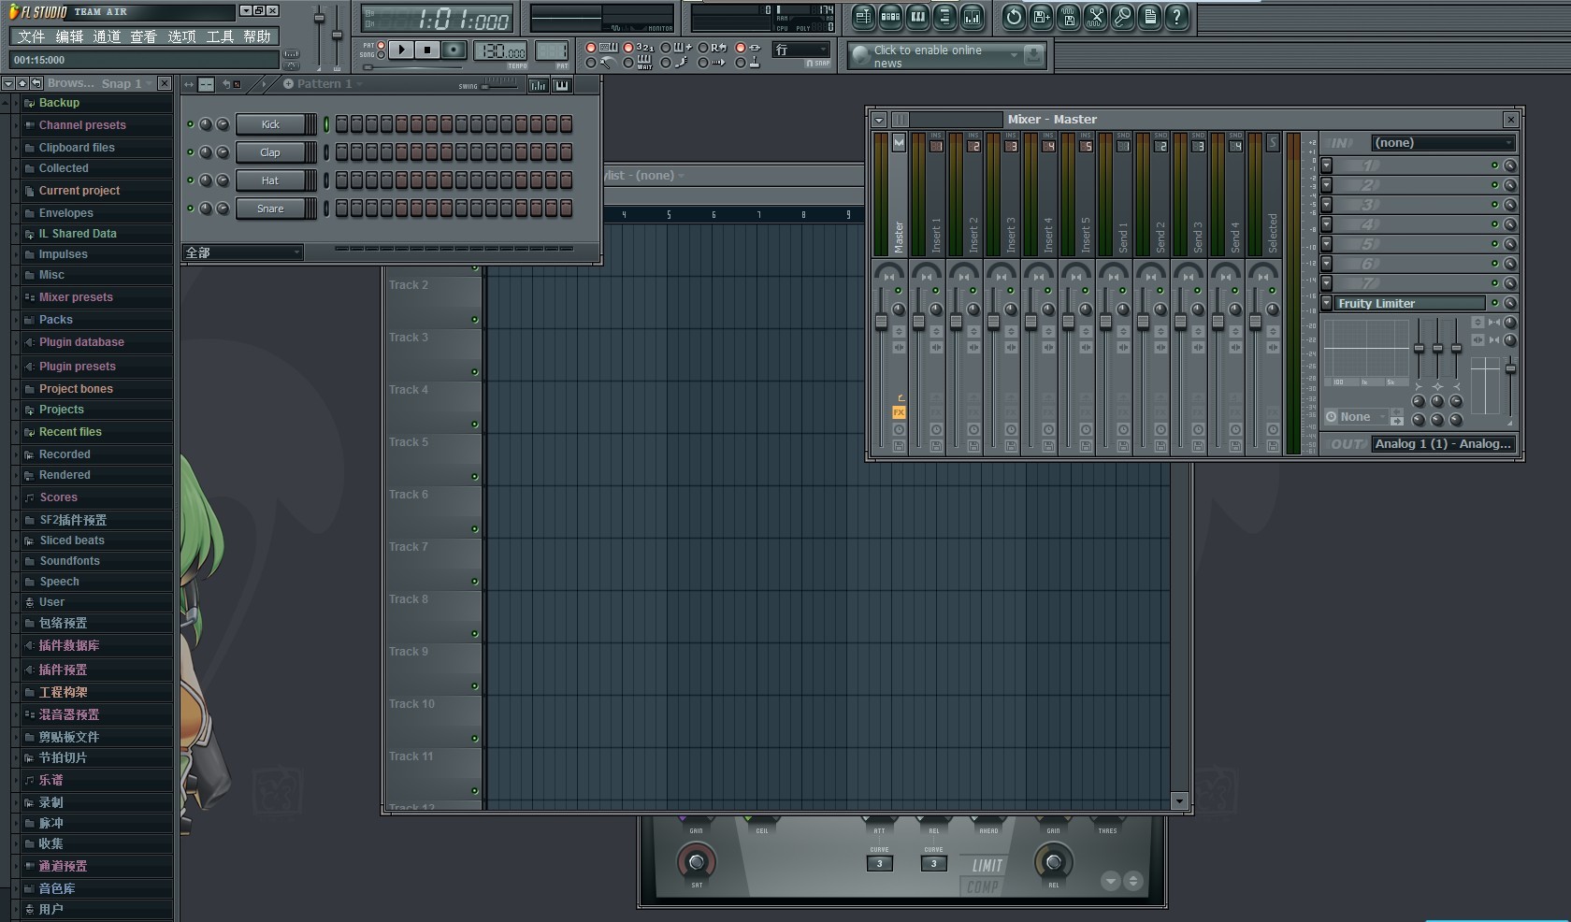
Task: Show the mixer window icon
Action: [972, 17]
